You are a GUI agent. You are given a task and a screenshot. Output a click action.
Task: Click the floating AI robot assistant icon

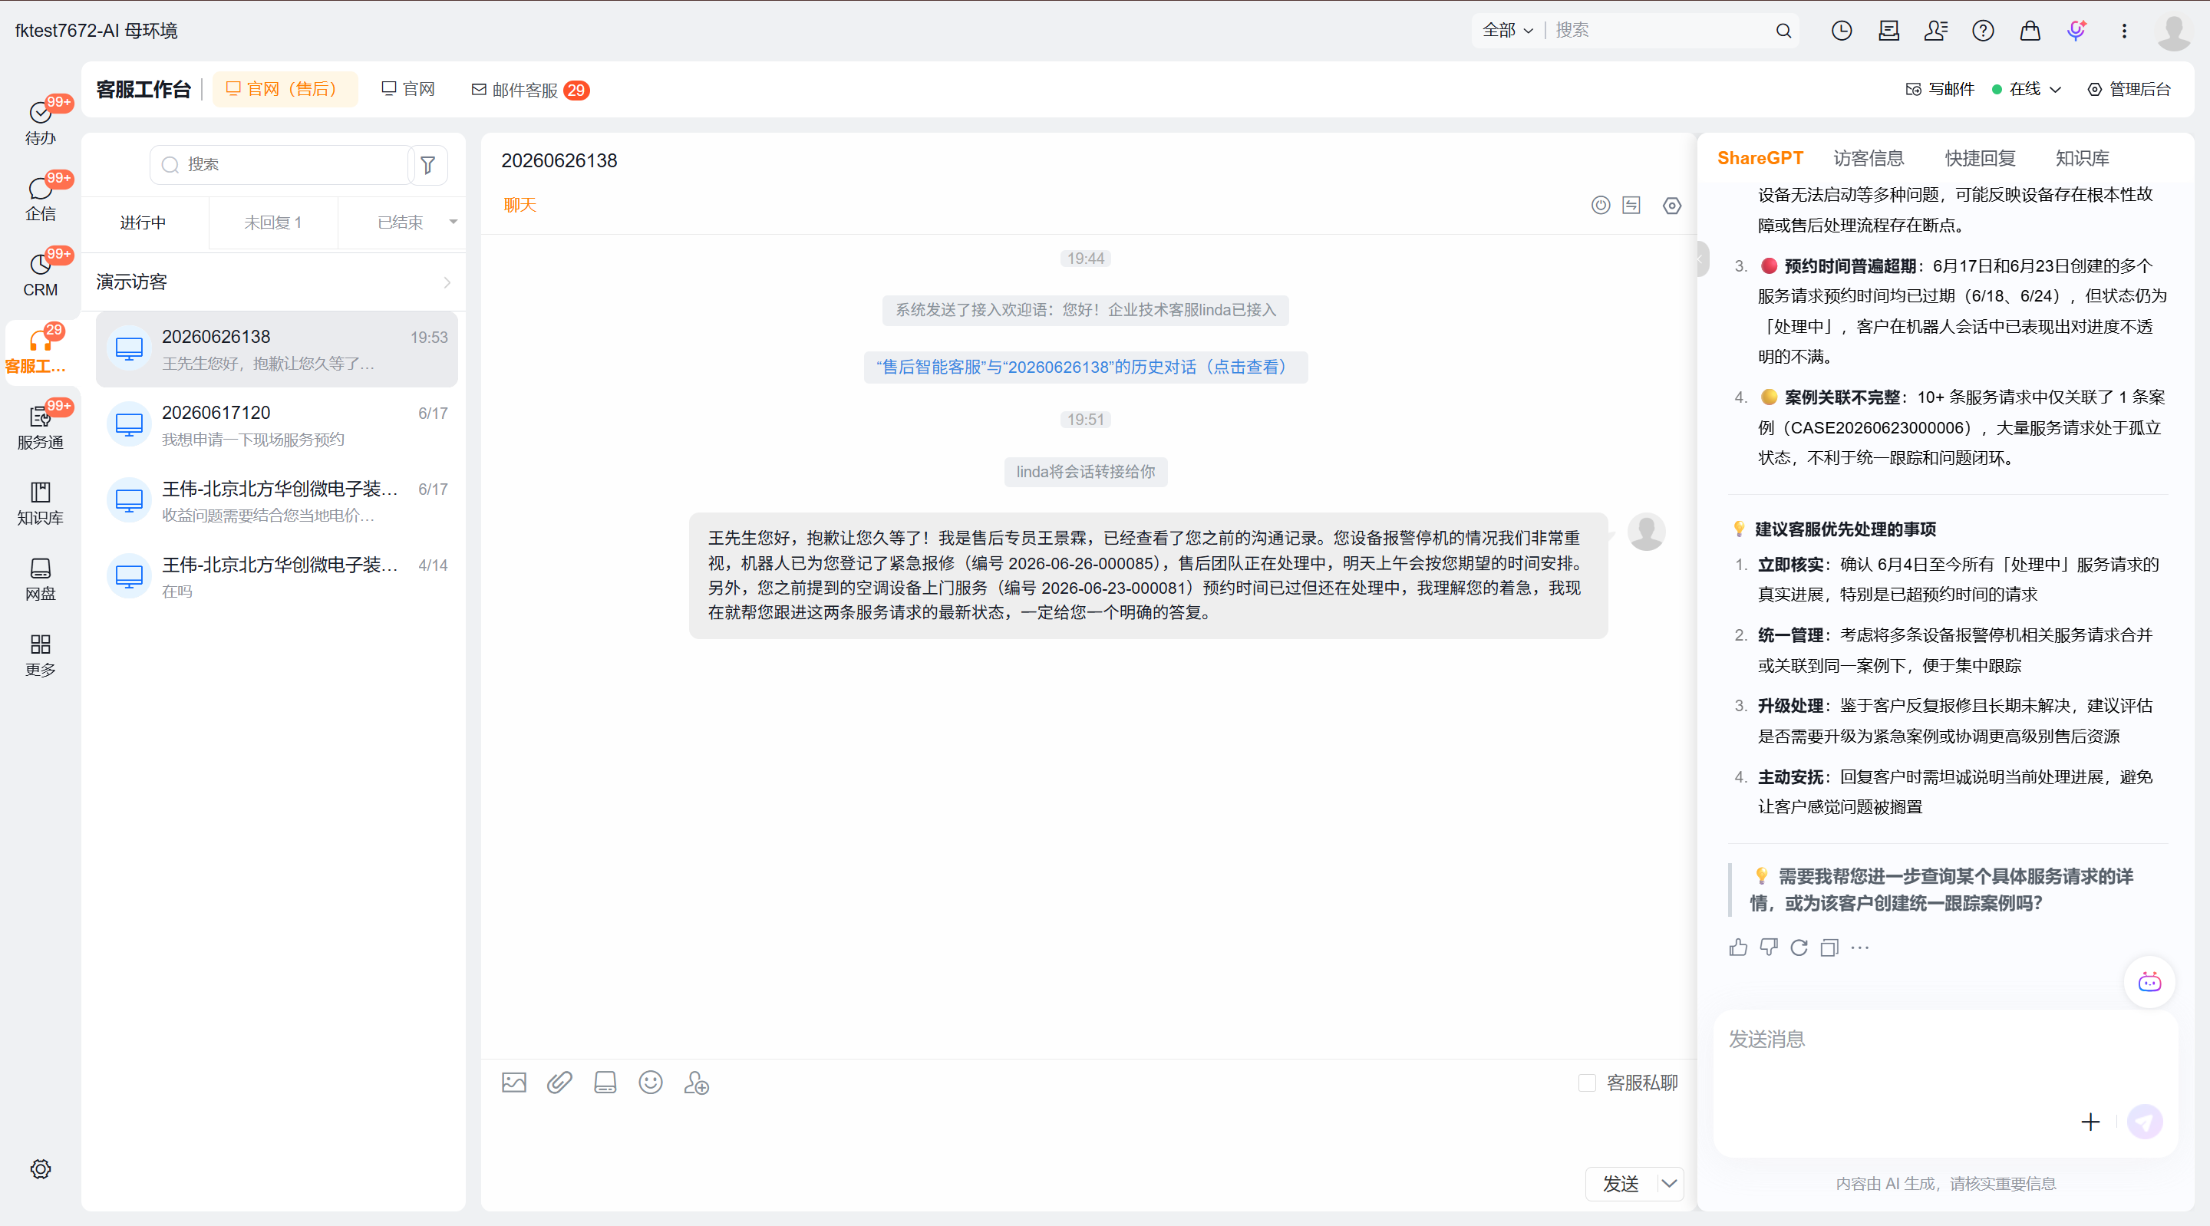click(2149, 982)
